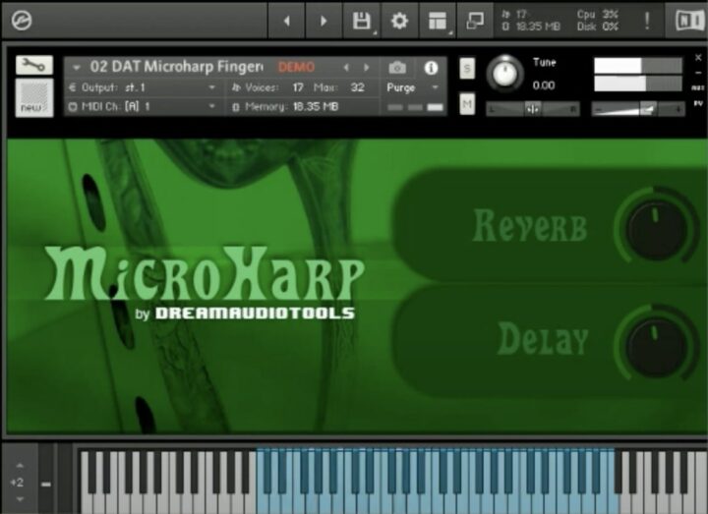Go to previous instrument in top toolbar
The height and width of the screenshot is (514, 708).
click(x=286, y=21)
